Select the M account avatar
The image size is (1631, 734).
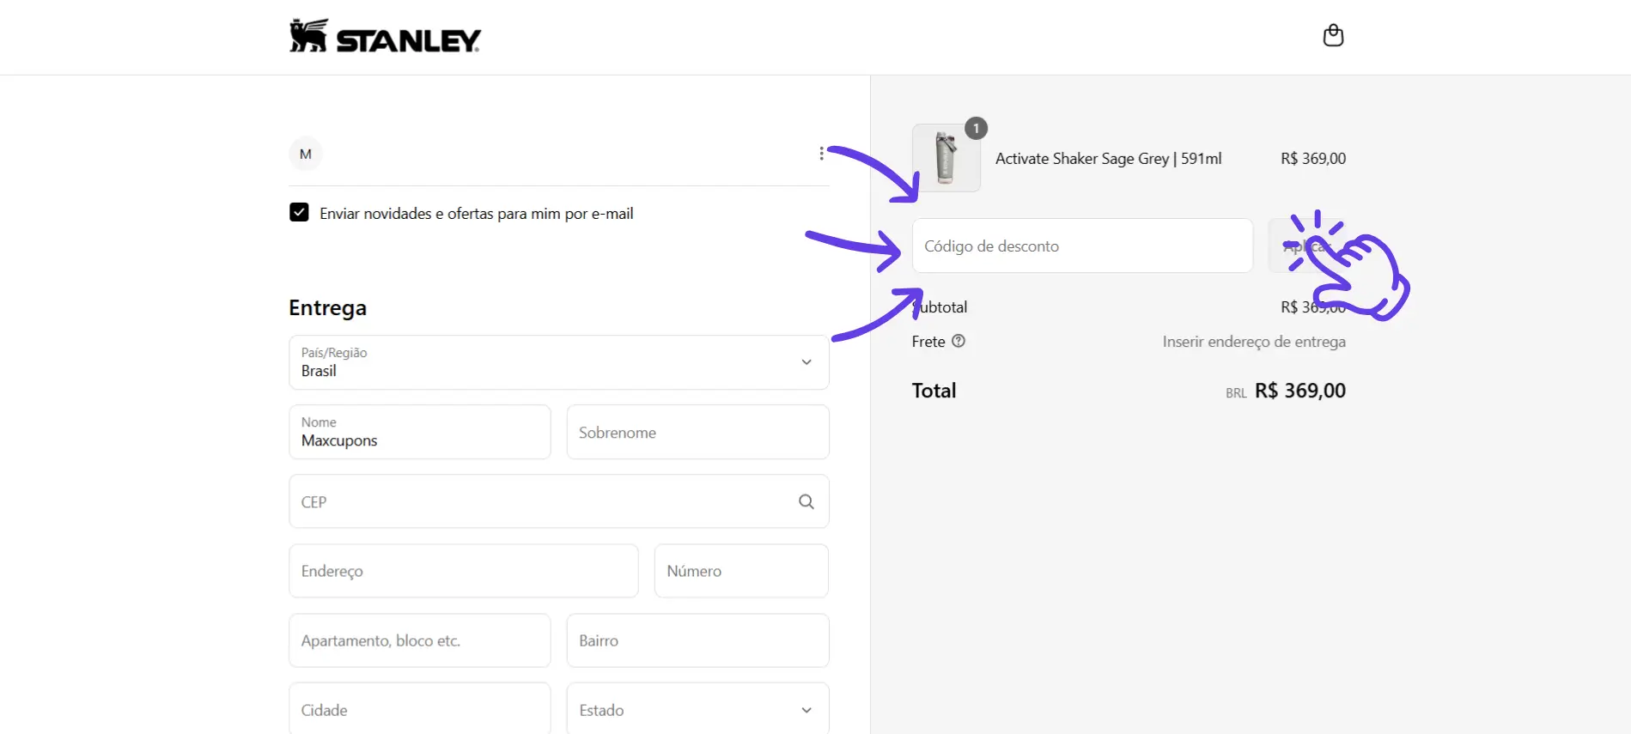306,155
